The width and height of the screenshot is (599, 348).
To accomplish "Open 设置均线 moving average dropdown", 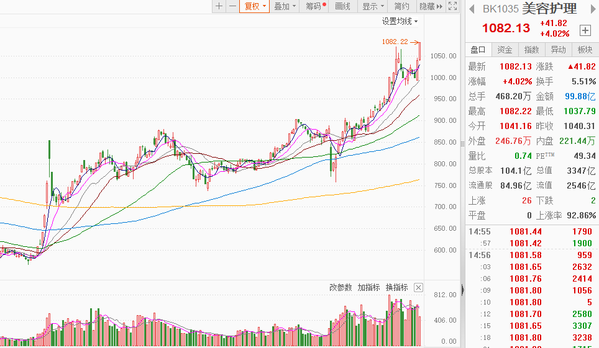I will pos(400,21).
